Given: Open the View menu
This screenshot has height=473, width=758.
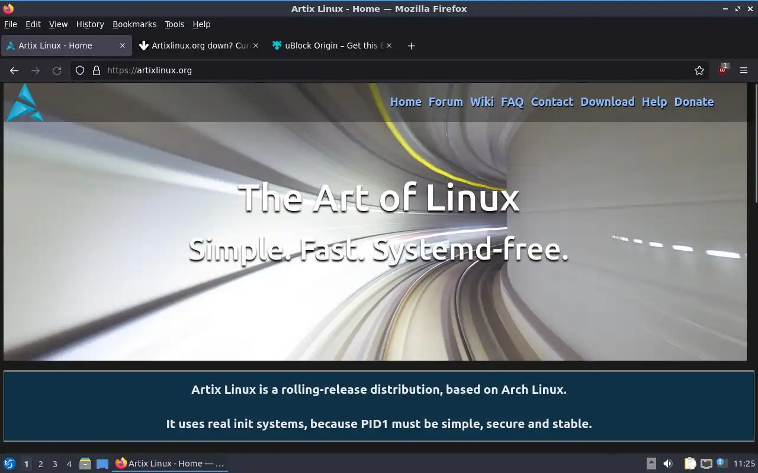Looking at the screenshot, I should tap(58, 24).
